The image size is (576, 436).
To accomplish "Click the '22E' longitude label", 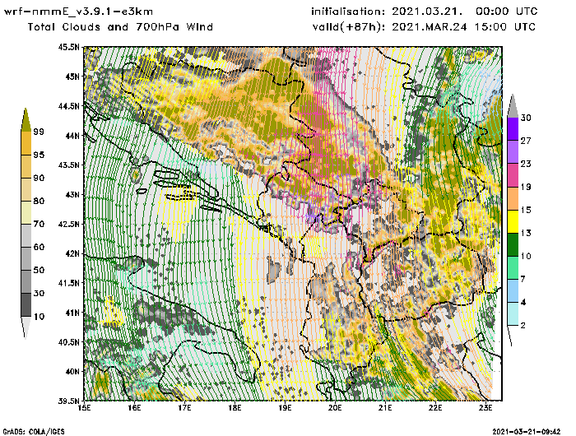I will coord(435,408).
